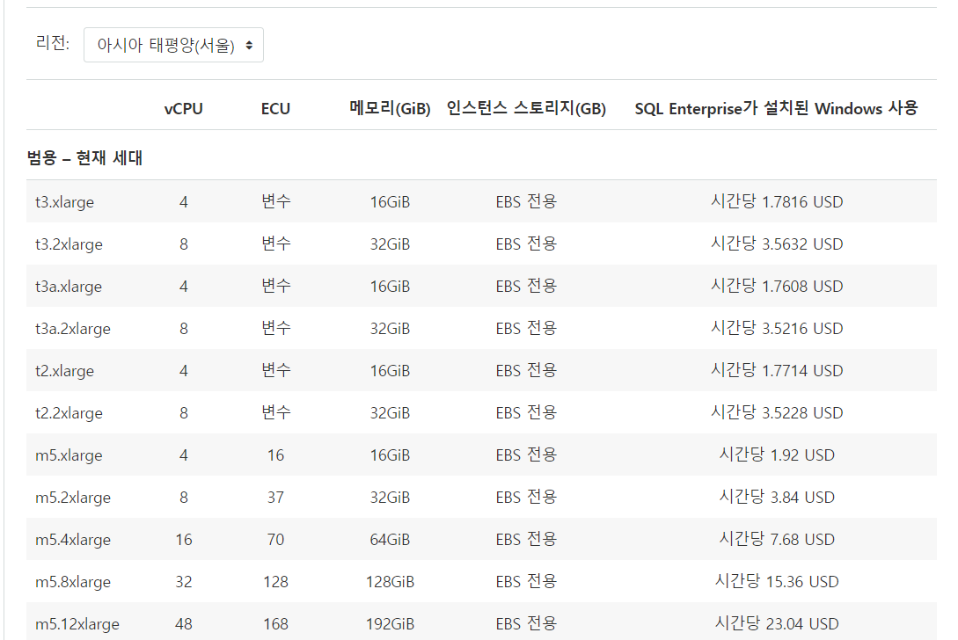The height and width of the screenshot is (640, 958).
Task: Click the 128GiB memory cell for m5.8xlarge
Action: pyautogui.click(x=390, y=582)
